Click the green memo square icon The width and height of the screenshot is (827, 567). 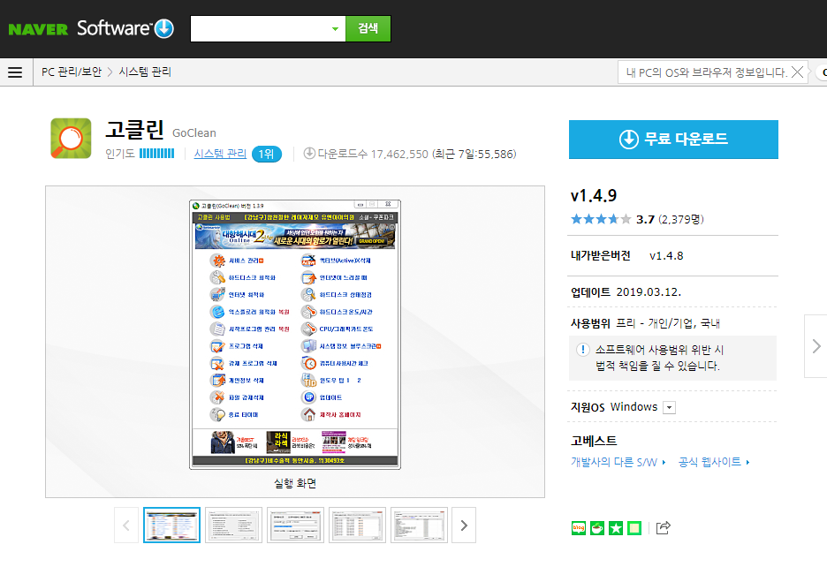634,527
